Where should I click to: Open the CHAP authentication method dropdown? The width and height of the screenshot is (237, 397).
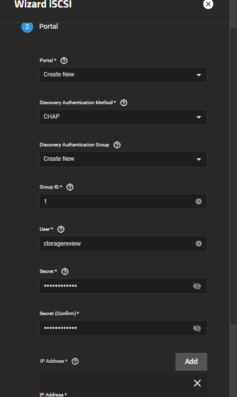(123, 117)
